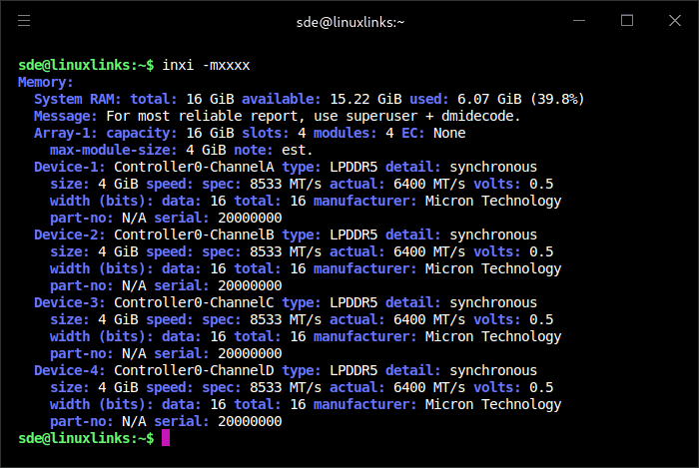Maximize the terminal window
This screenshot has height=468, width=699.
(x=627, y=21)
